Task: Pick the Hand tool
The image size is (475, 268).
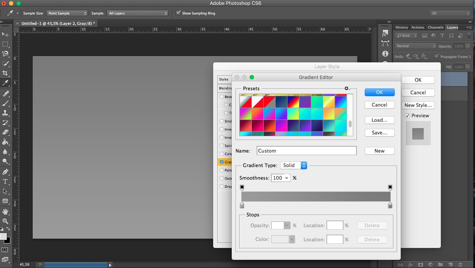Action: coord(5,212)
